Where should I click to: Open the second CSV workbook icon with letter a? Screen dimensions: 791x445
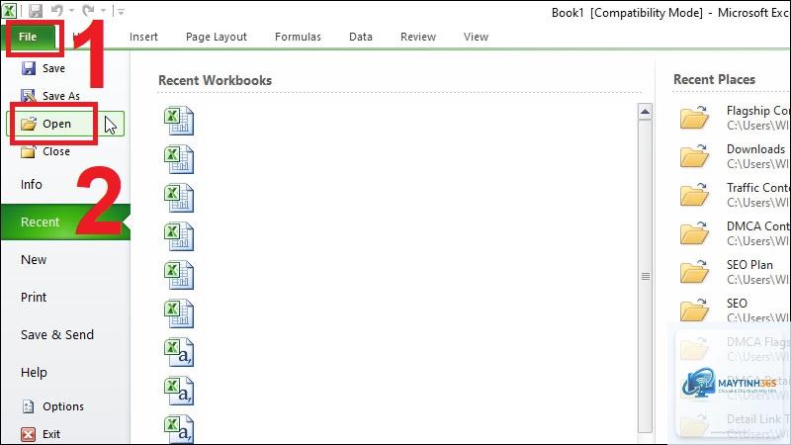pos(179,391)
